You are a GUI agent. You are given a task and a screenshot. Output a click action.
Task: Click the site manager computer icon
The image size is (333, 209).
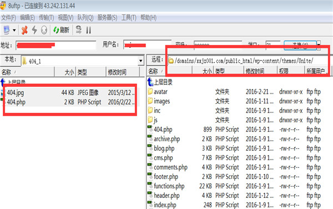[x=7, y=30]
